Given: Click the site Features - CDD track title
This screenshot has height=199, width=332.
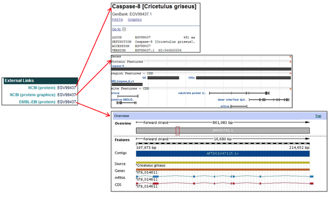Looking at the screenshot, I should [x=130, y=89].
